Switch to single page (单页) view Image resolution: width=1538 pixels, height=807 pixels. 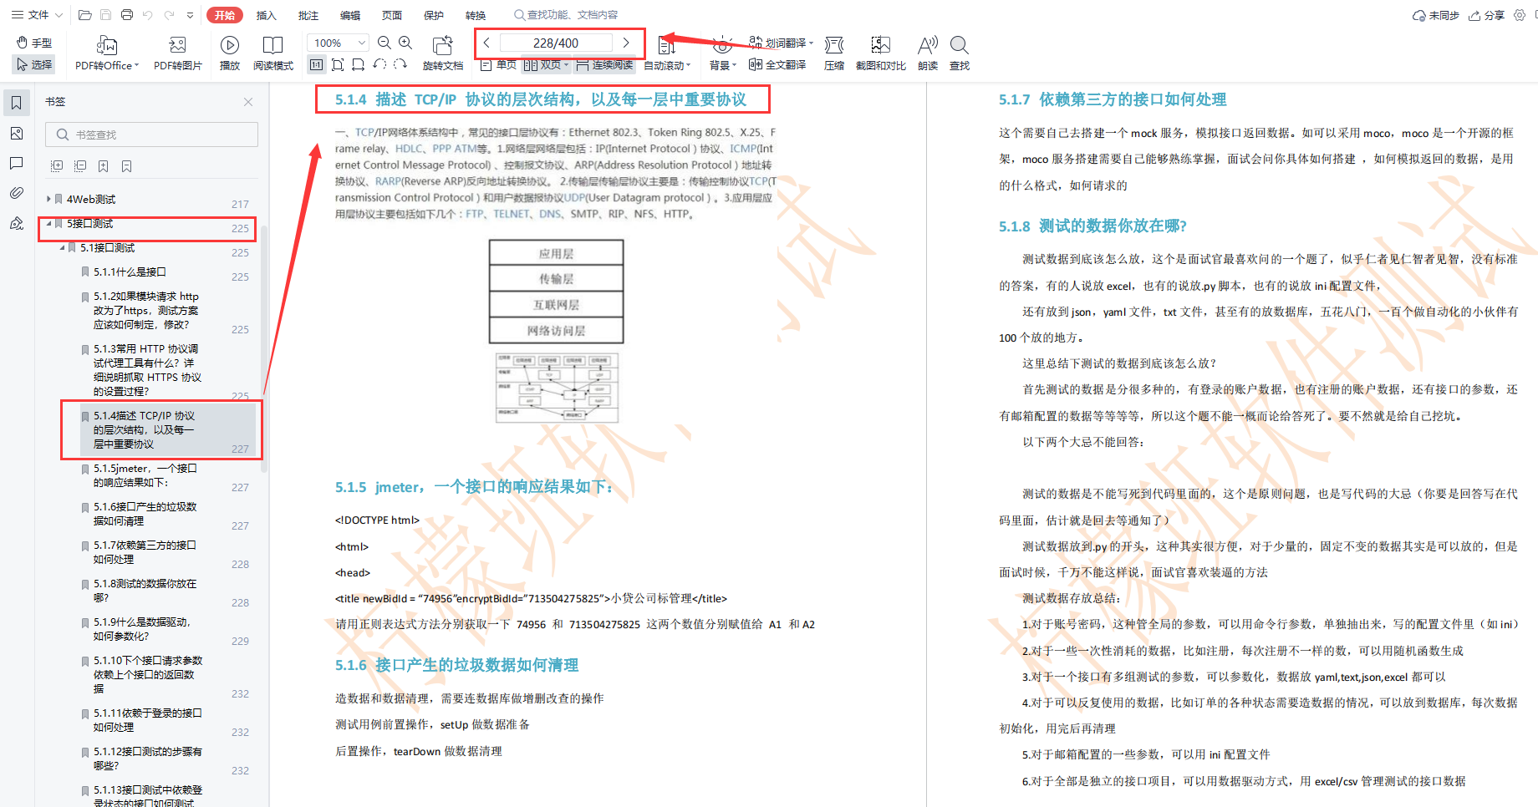(x=499, y=64)
